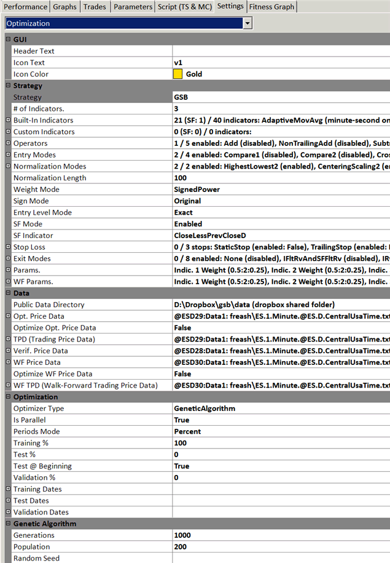
Task: Click the Header Text input field
Action: point(281,51)
